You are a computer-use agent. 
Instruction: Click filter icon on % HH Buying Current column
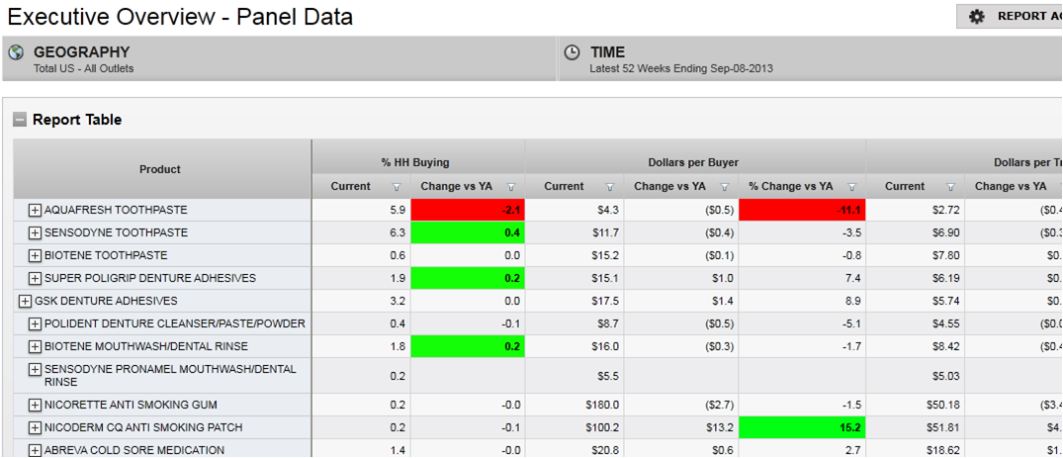coord(397,187)
